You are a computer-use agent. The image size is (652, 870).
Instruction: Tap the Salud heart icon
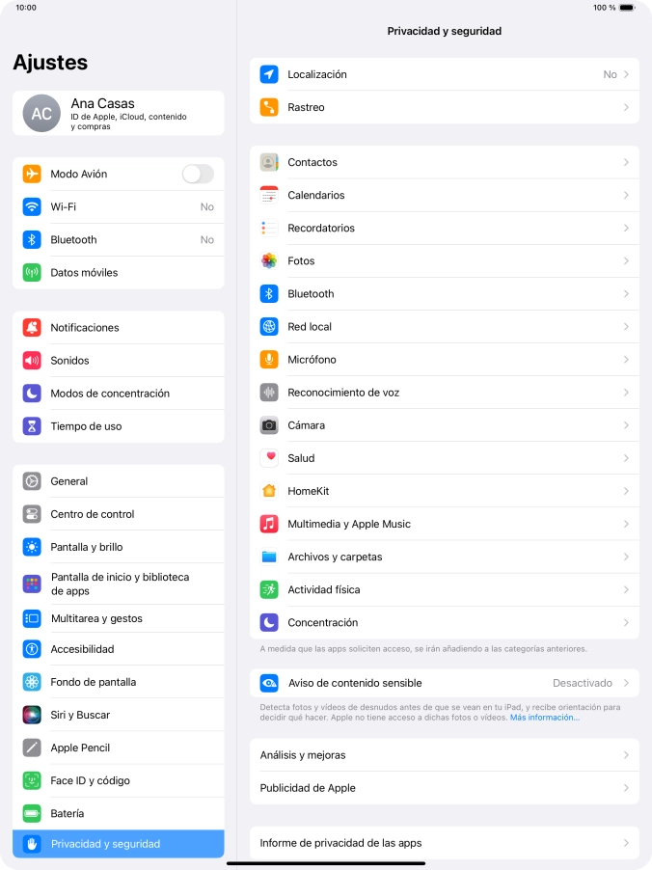(269, 458)
